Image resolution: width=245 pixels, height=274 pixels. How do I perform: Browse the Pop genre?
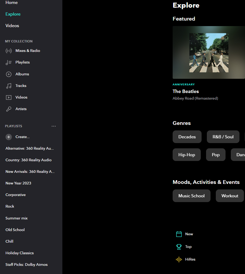point(216,155)
